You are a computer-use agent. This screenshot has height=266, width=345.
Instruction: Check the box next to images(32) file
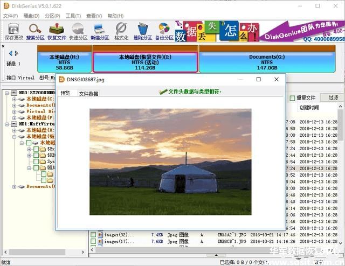pyautogui.click(x=93, y=235)
